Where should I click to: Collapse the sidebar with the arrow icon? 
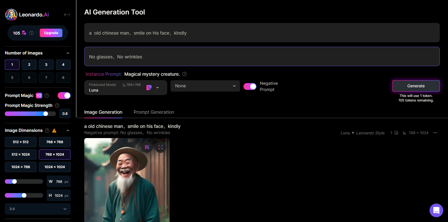coord(67,14)
